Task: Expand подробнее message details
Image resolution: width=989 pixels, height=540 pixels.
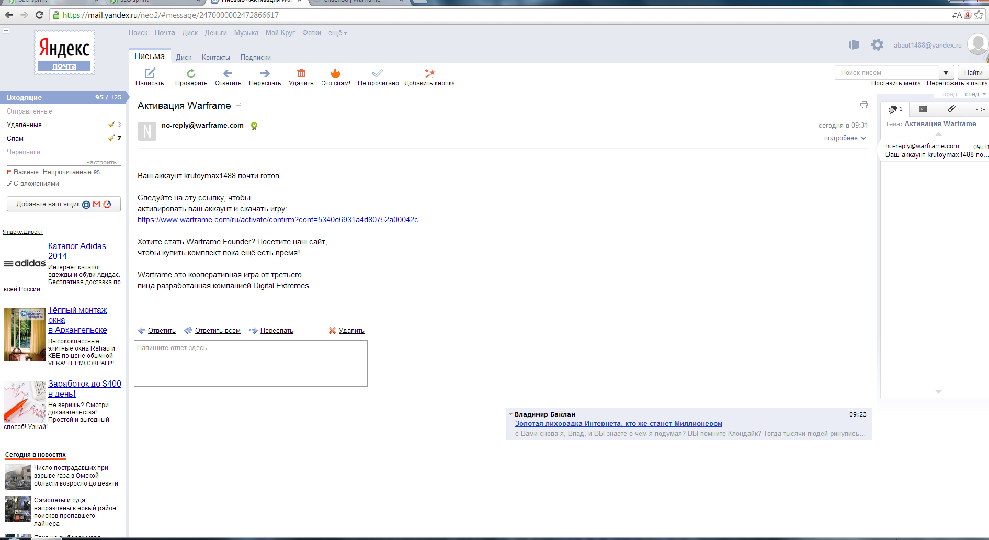Action: tap(845, 138)
